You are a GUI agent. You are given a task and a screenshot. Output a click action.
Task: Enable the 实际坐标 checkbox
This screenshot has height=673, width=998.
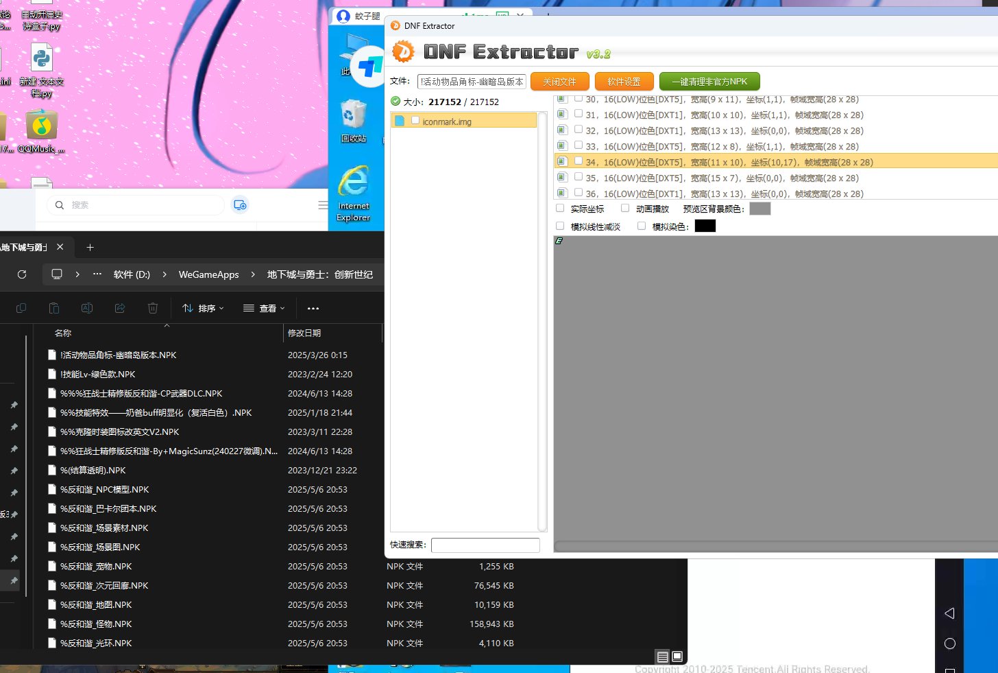pyautogui.click(x=560, y=209)
